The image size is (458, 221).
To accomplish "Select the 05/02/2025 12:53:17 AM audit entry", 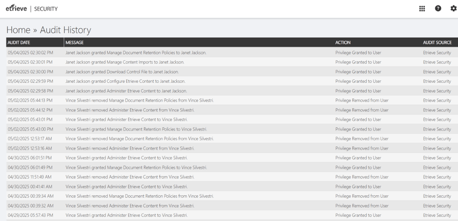I will click(30, 139).
